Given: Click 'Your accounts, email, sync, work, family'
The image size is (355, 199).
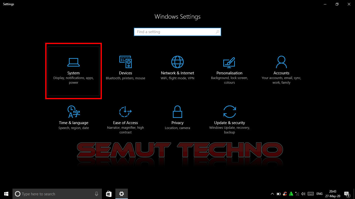Looking at the screenshot, I should (281, 80).
